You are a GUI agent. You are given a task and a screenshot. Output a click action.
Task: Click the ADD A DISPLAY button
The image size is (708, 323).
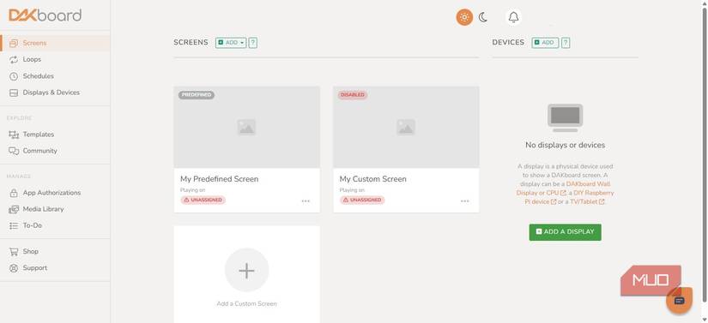click(566, 232)
